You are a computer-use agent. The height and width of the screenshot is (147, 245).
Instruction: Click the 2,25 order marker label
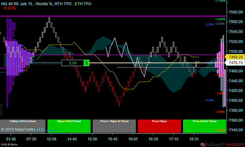[x=73, y=63]
